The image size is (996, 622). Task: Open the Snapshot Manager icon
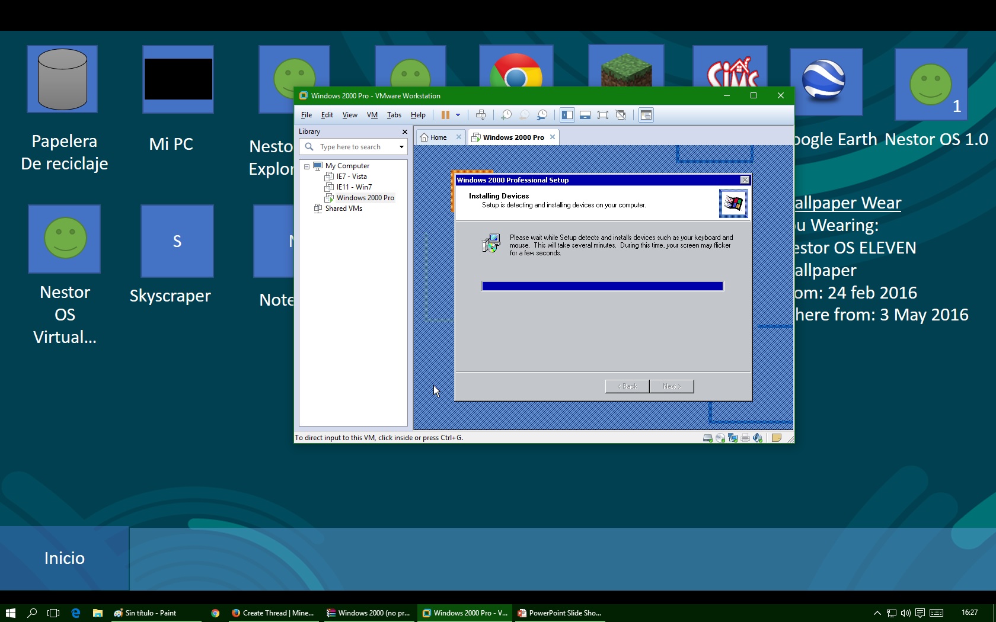tap(542, 115)
